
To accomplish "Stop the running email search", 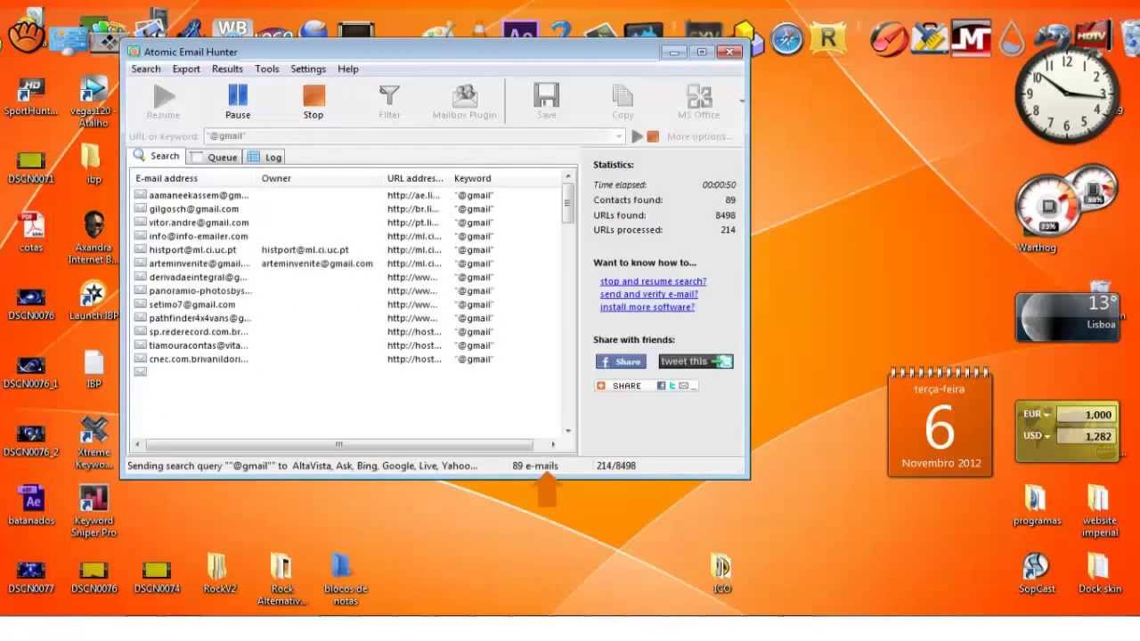I will coord(313,101).
